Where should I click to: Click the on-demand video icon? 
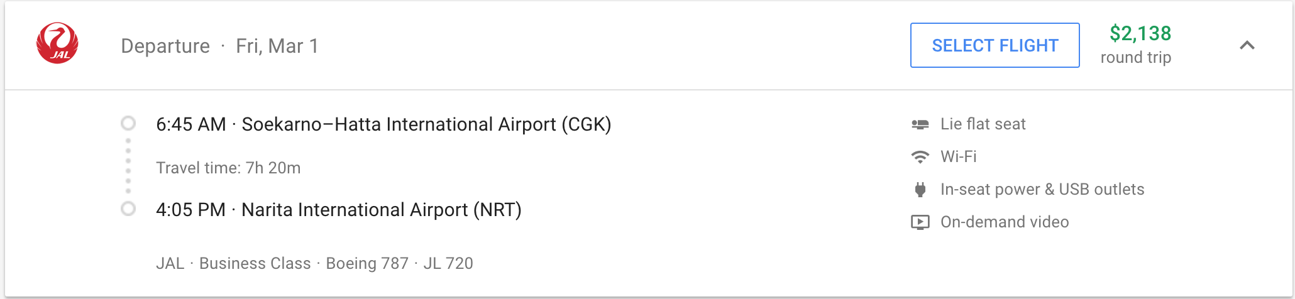(x=920, y=222)
